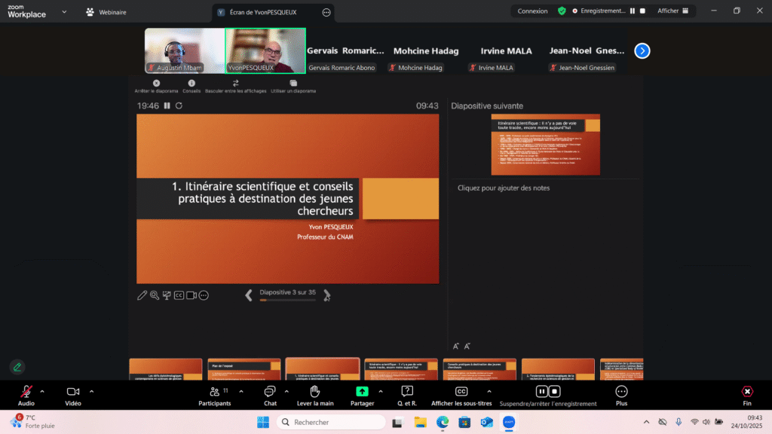Viewport: 772px width, 434px height.
Task: Open the Participants panel
Action: (214, 392)
